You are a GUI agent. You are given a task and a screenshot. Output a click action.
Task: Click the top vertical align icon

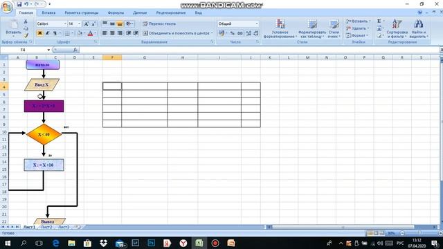(x=105, y=24)
